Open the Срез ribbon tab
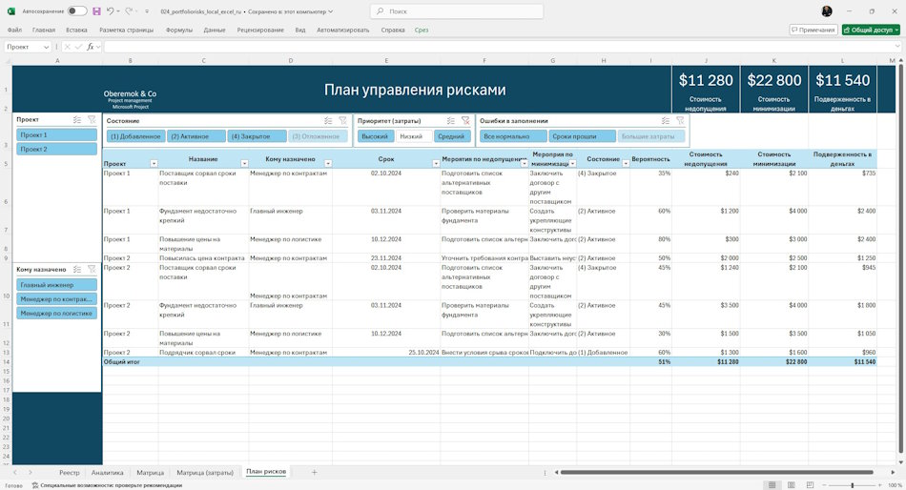Viewport: 906px width, 490px height. (422, 31)
